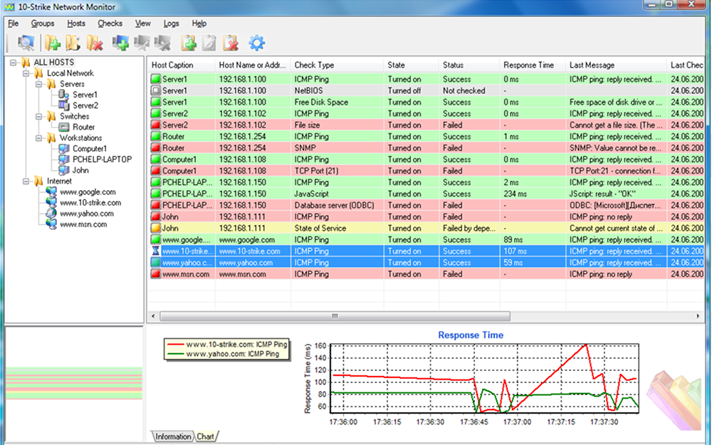This screenshot has width=712, height=445.
Task: Sort by the Response Time column header
Action: click(528, 65)
